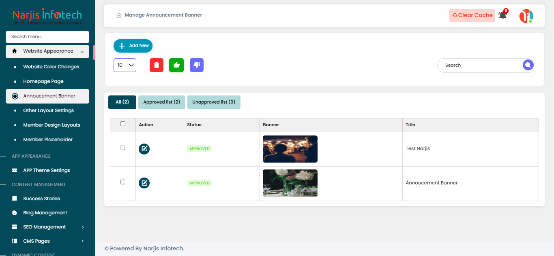Switch to the Unapproved list (0) tab

tap(214, 102)
